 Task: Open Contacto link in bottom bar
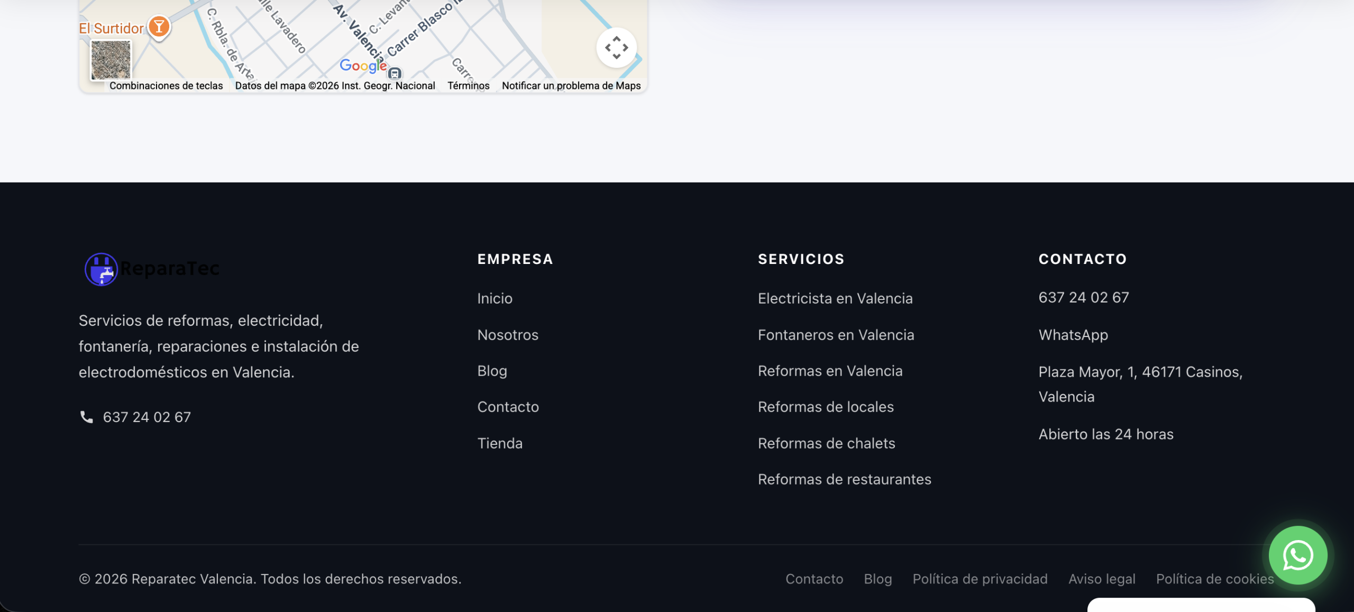[x=815, y=579]
